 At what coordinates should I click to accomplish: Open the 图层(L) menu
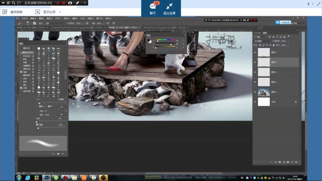click(50, 19)
